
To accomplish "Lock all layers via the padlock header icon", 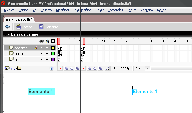I will (x=47, y=41).
